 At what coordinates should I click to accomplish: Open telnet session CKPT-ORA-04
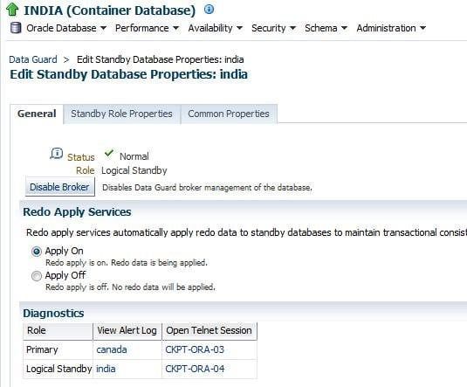pos(195,369)
